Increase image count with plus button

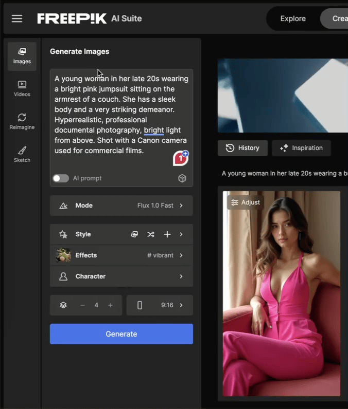click(x=110, y=305)
